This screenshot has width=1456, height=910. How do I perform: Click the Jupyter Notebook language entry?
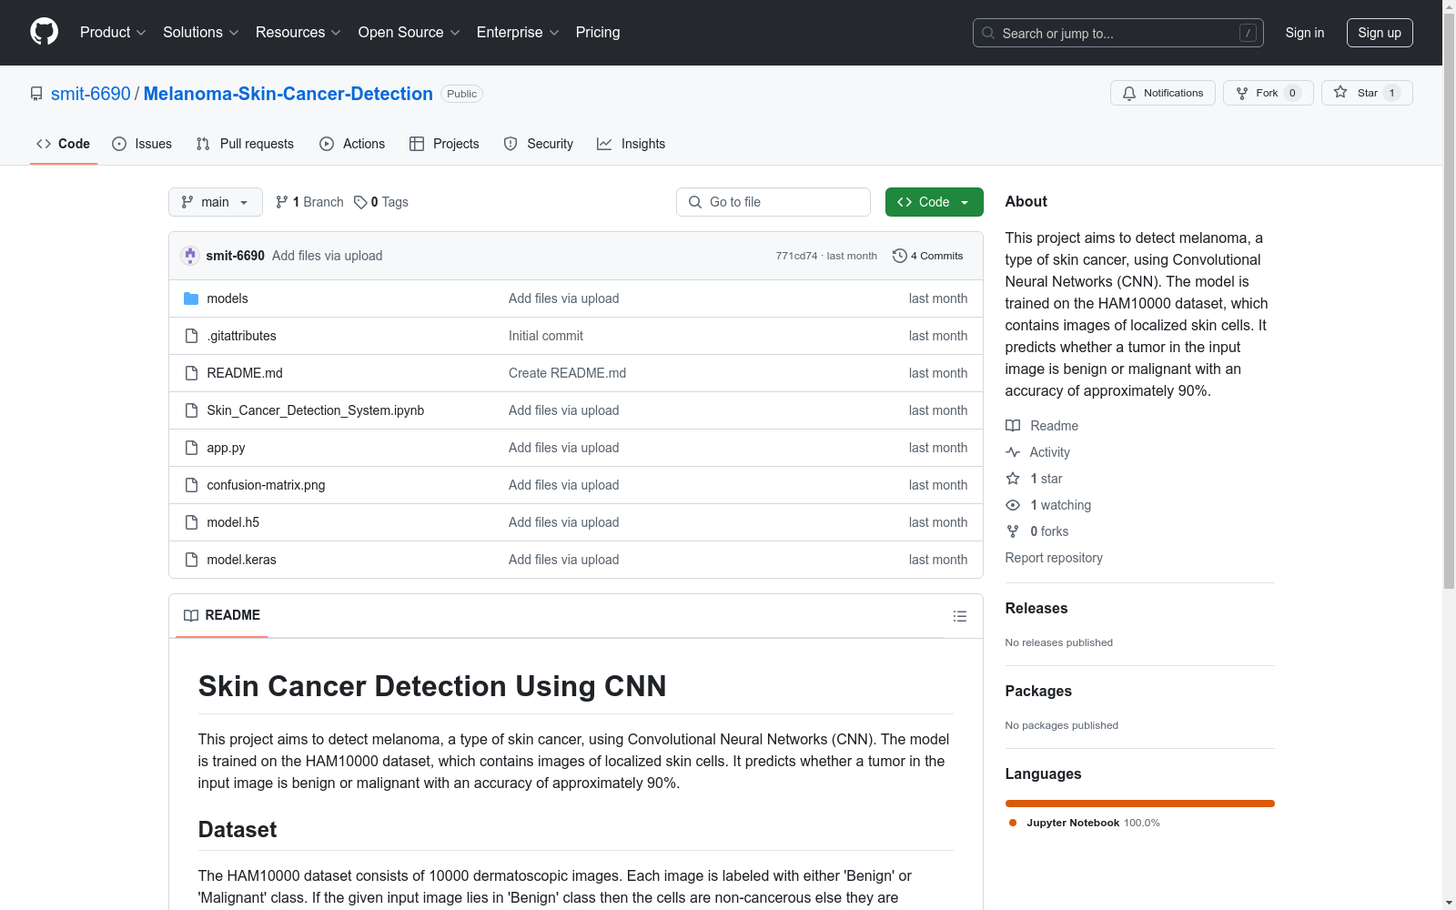point(1085,823)
